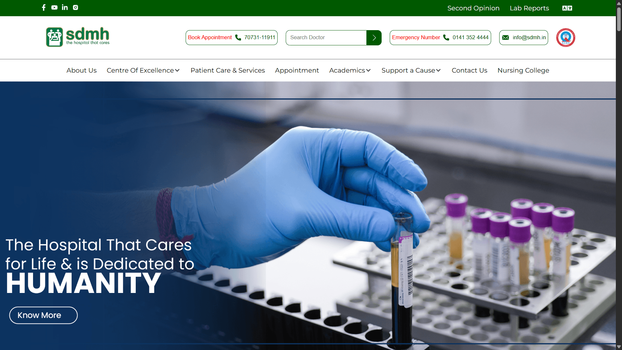Click the language translate icon
The height and width of the screenshot is (350, 622).
point(567,8)
